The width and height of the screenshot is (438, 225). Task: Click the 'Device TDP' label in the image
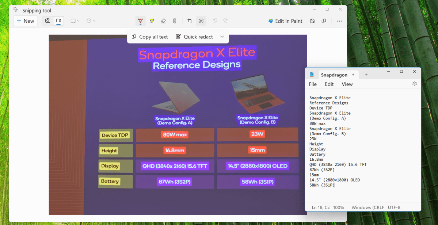[115, 136]
